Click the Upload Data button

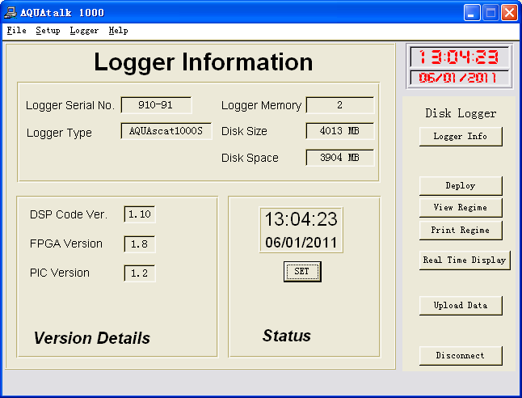pyautogui.click(x=461, y=305)
